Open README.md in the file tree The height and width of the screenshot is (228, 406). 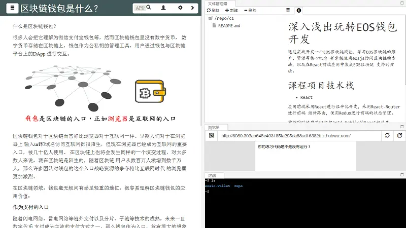pos(226,26)
